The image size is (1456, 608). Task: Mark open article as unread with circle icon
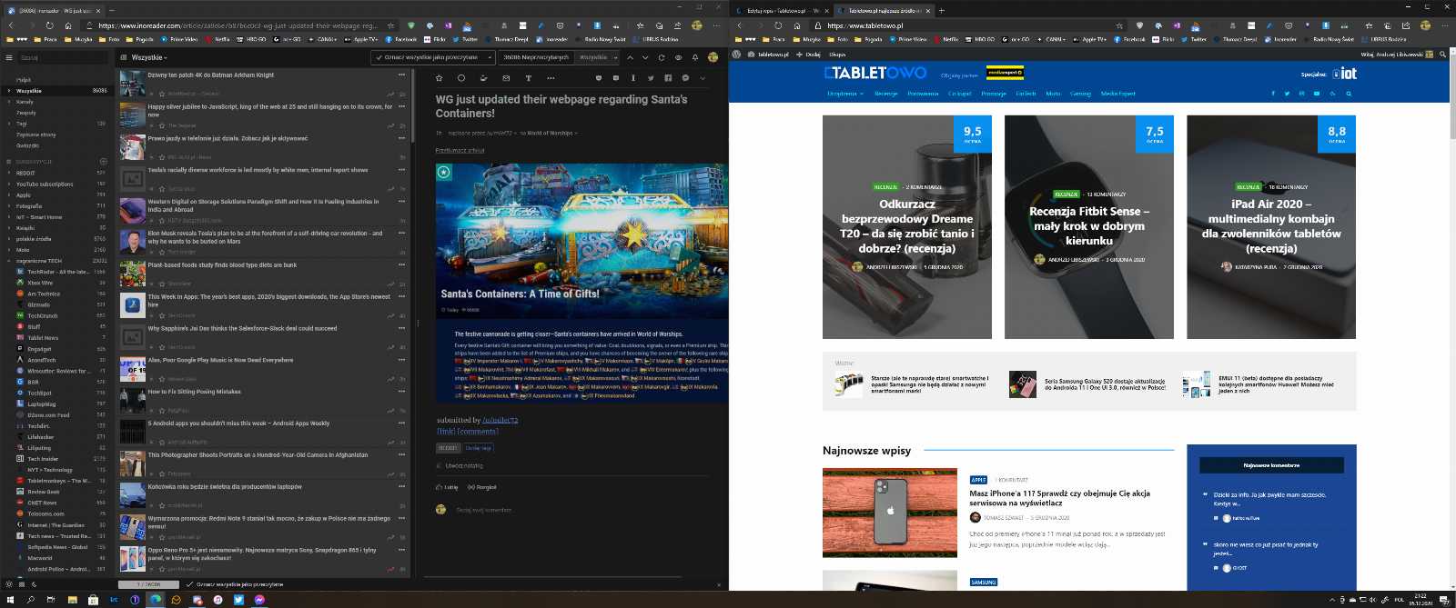(x=461, y=78)
